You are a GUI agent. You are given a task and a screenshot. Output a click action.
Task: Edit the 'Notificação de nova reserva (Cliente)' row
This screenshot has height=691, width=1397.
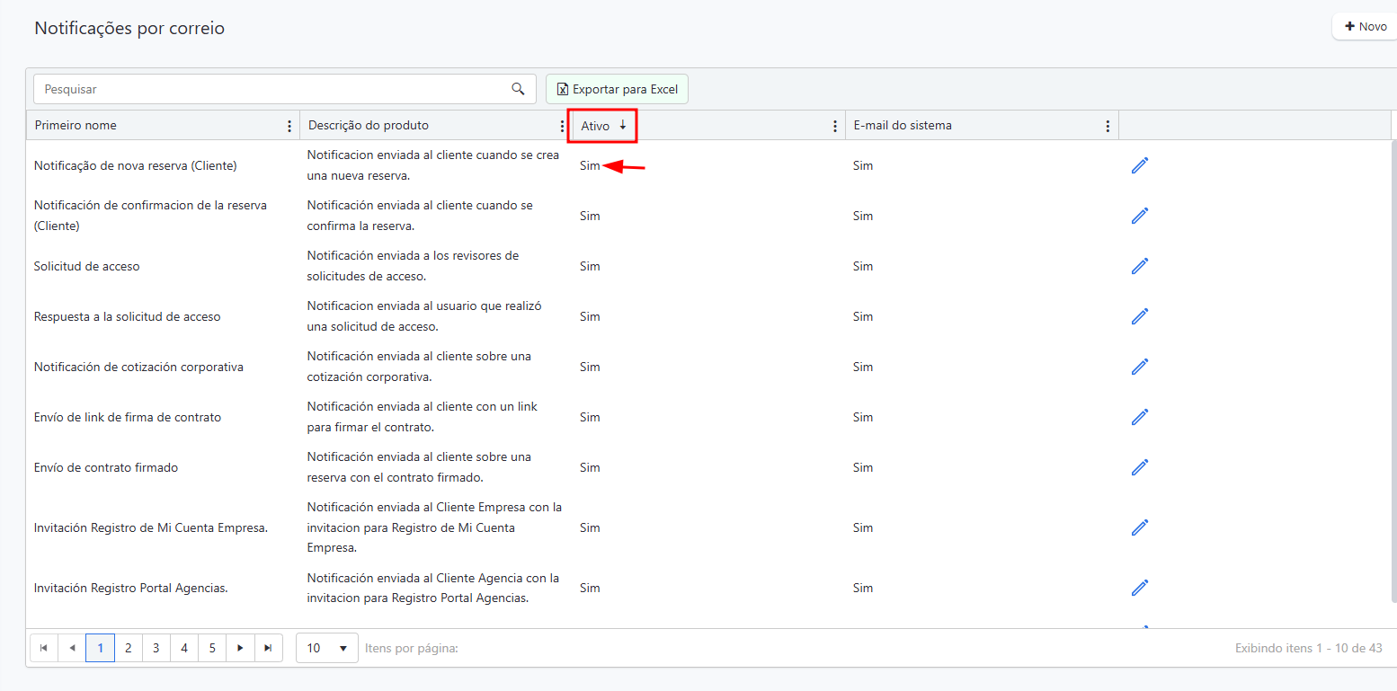(x=1140, y=165)
